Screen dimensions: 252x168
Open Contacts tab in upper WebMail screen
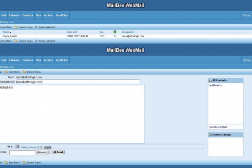pyautogui.click(x=28, y=15)
